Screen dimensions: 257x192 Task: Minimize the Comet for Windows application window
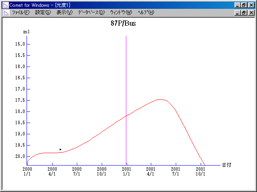click(x=238, y=5)
